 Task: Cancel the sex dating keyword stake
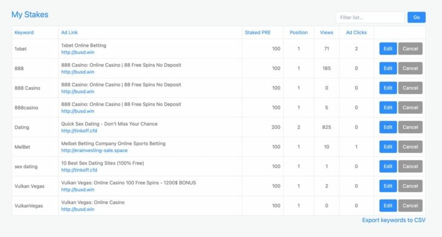coord(410,166)
